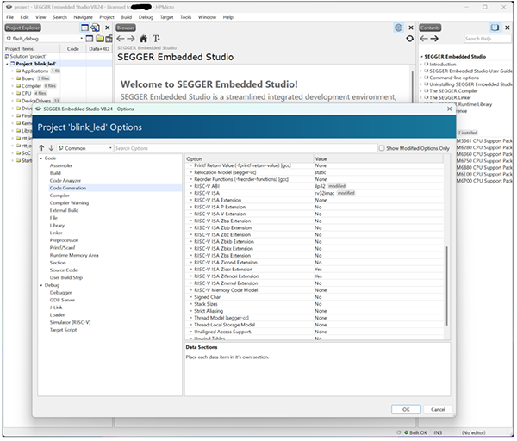Click the browser forward arrow

(131, 39)
